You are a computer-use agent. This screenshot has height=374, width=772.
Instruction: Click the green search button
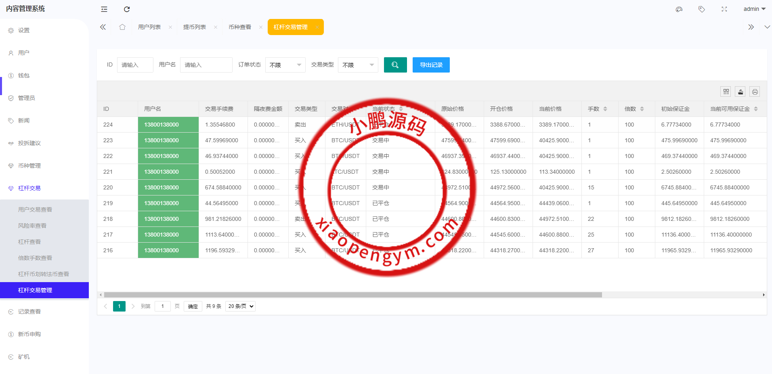point(395,65)
